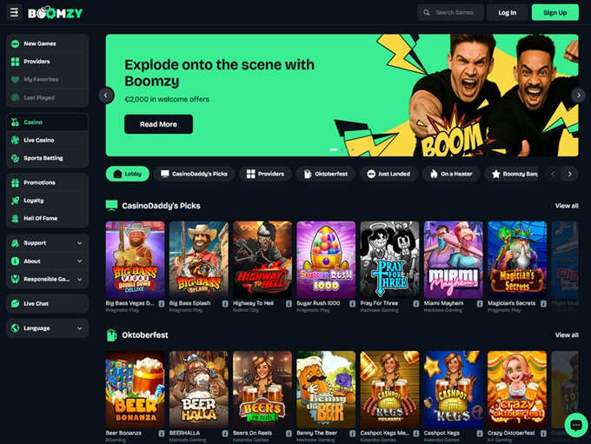The height and width of the screenshot is (444, 591).
Task: Click the Boomzy logo
Action: click(x=55, y=13)
